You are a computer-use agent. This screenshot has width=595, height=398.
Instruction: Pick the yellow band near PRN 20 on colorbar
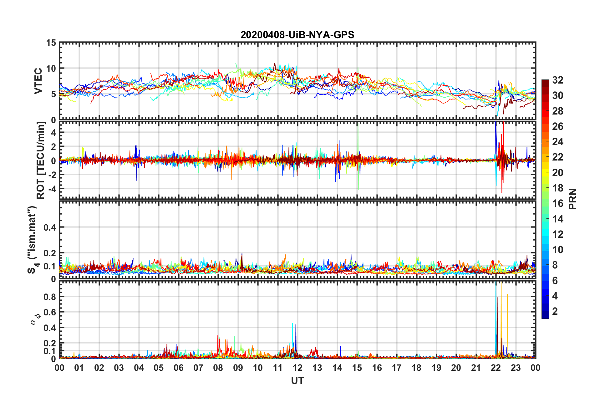[x=545, y=173]
